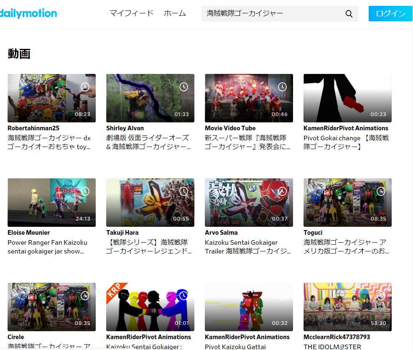Viewport: 413px width, 350px height.
Task: Open the 24:13 Eloise Meunier thumbnail
Action: (x=52, y=203)
